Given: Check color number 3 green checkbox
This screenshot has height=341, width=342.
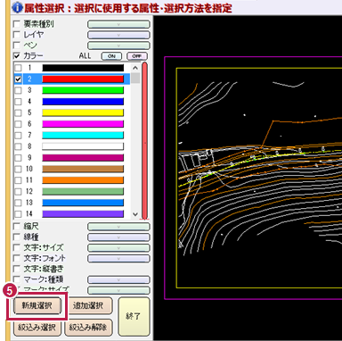Looking at the screenshot, I should [18, 90].
